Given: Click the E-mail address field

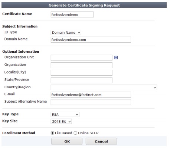Looking at the screenshot, I should click(x=91, y=95).
